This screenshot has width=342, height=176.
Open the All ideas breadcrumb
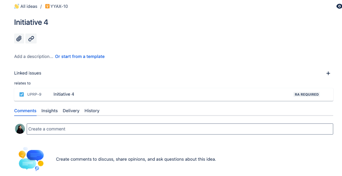[x=29, y=6]
